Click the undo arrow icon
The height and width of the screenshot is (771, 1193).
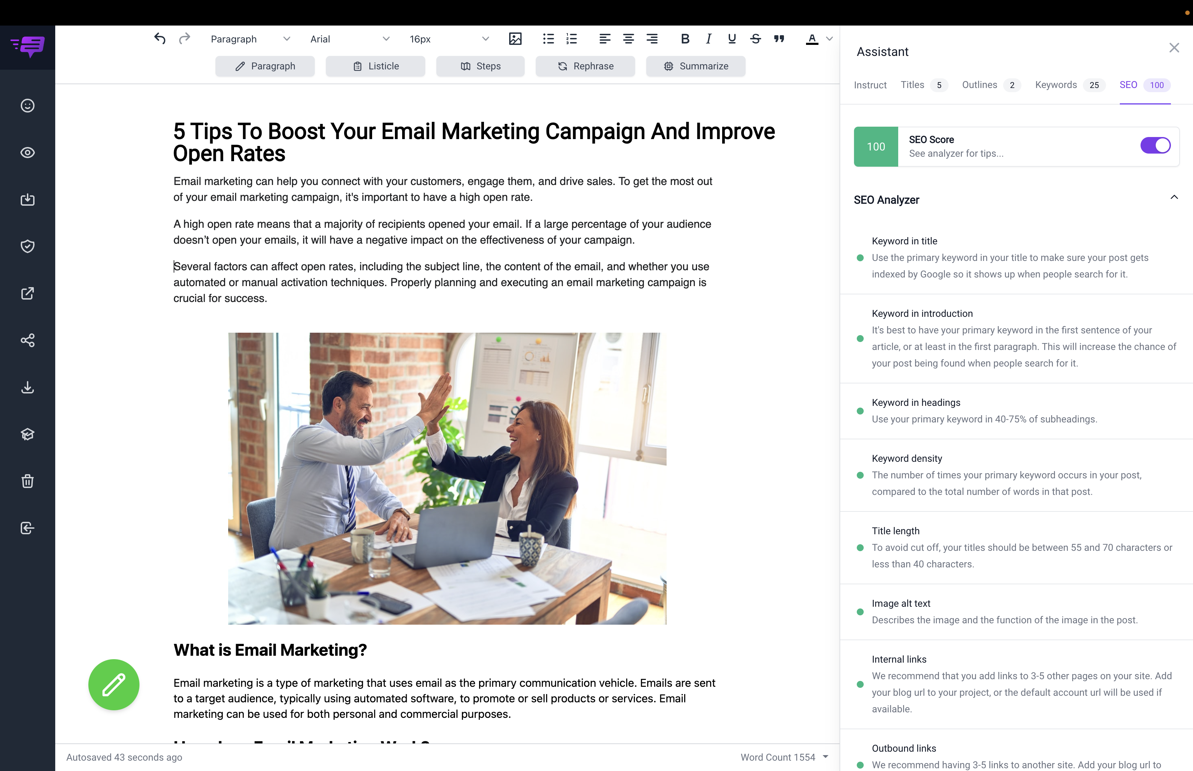click(x=160, y=39)
